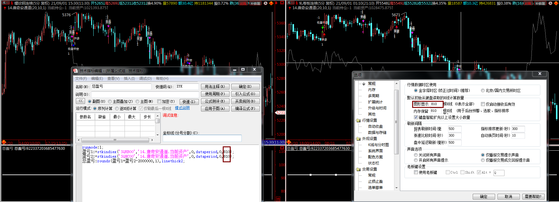This screenshot has width=559, height=202.
Task: Select 自动收盘 in the options tree
Action: [375, 127]
